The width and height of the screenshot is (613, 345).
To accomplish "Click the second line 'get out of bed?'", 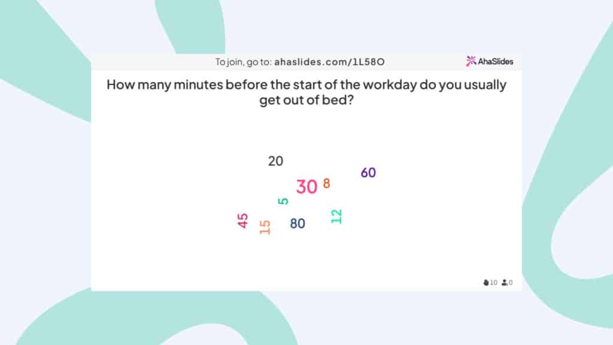I will [x=306, y=100].
